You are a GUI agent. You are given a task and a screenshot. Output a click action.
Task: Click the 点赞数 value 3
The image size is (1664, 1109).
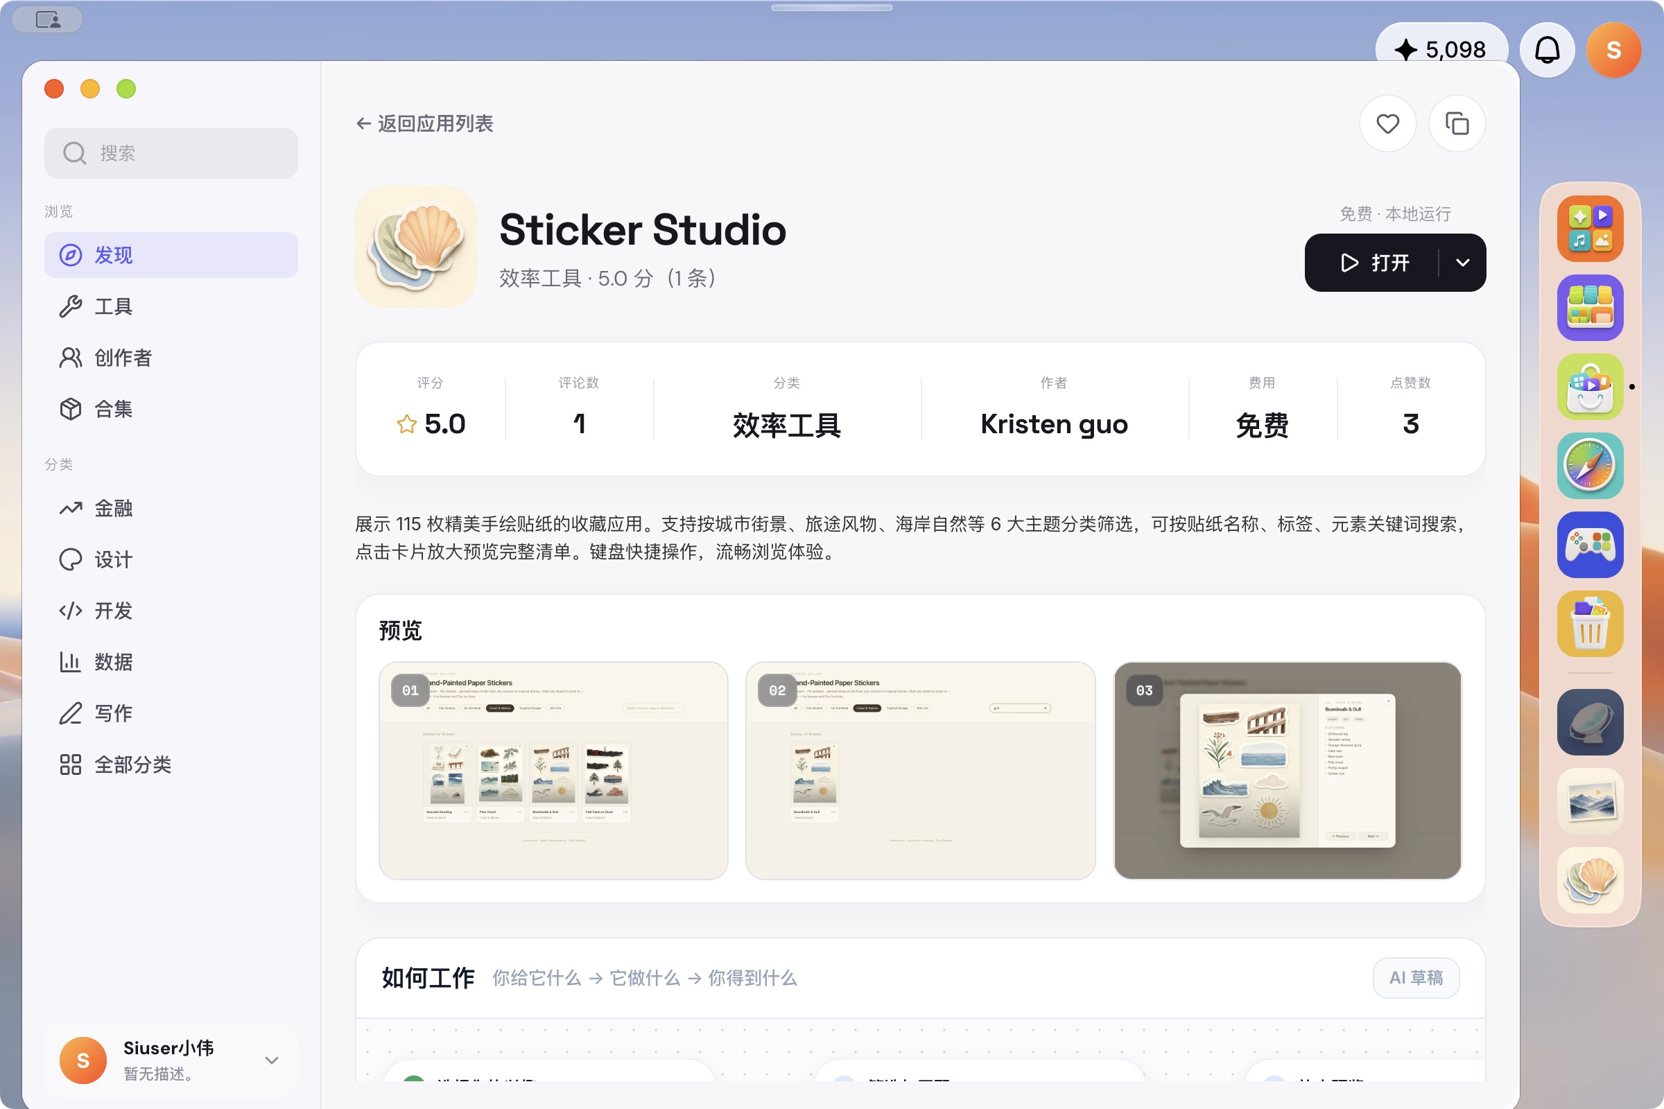[1410, 423]
